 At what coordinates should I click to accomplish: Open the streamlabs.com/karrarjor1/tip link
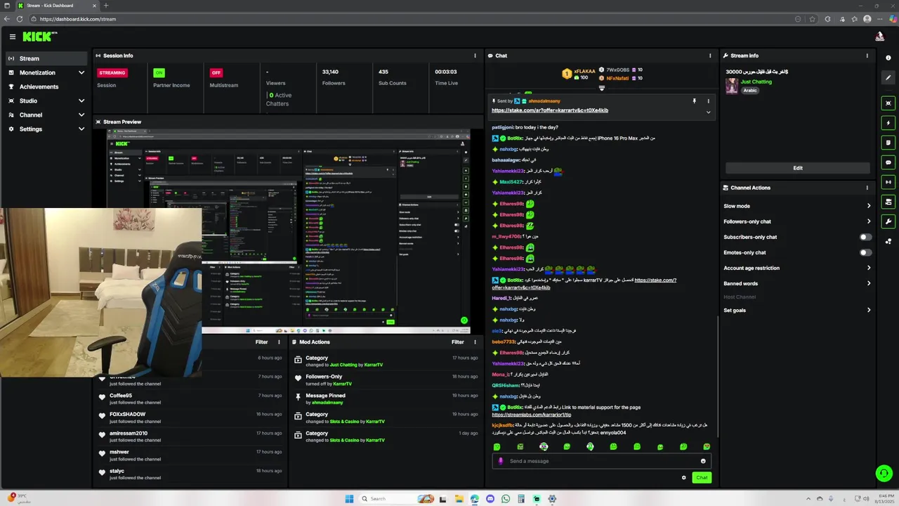(532, 415)
